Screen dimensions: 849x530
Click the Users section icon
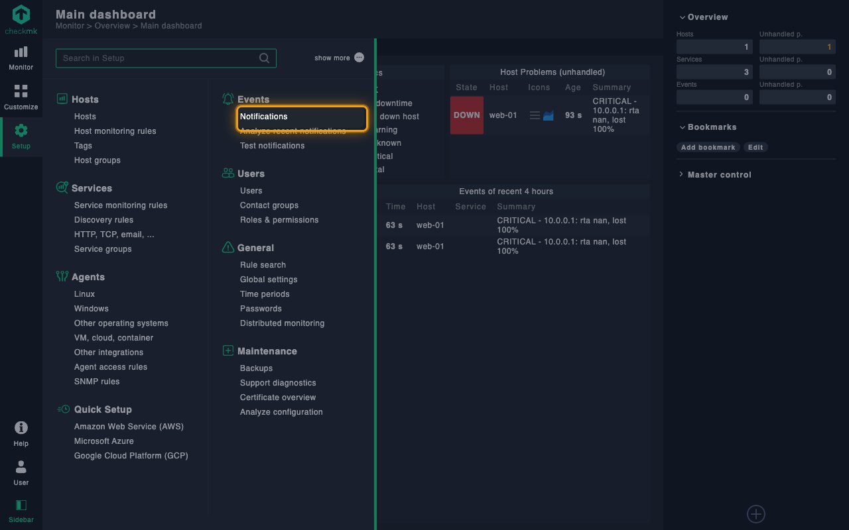[x=228, y=173]
